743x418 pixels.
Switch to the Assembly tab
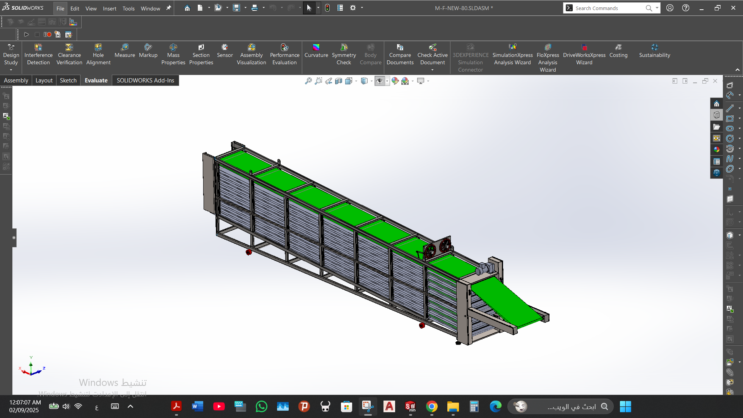(x=16, y=81)
